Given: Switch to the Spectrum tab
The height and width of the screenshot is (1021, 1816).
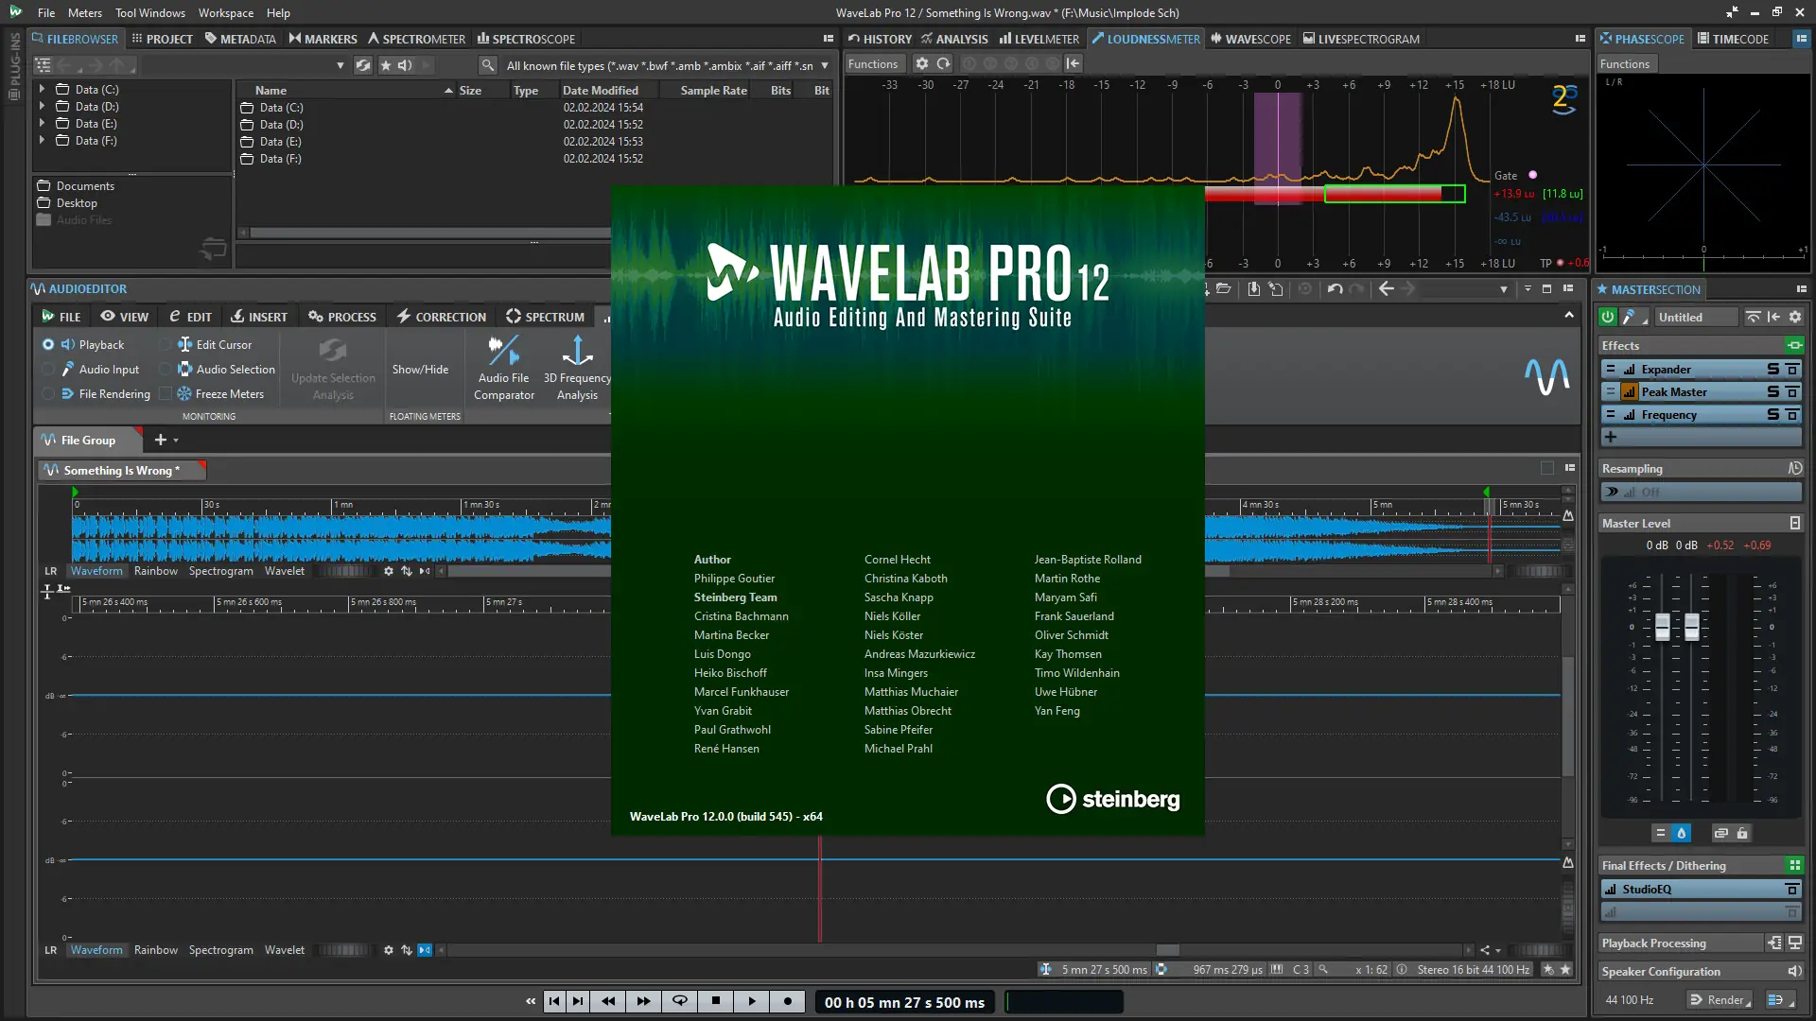Looking at the screenshot, I should [x=546, y=317].
